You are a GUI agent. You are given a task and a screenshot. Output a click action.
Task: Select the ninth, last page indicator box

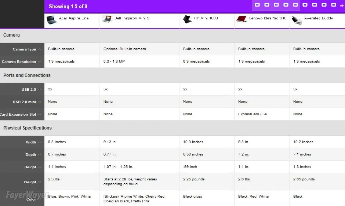[334, 5]
